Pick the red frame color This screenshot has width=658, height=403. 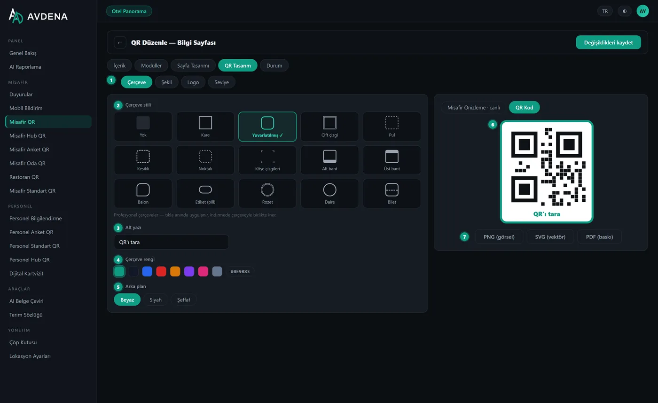click(161, 271)
